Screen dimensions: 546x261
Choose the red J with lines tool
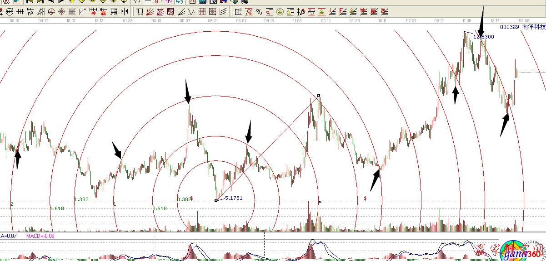(332, 12)
